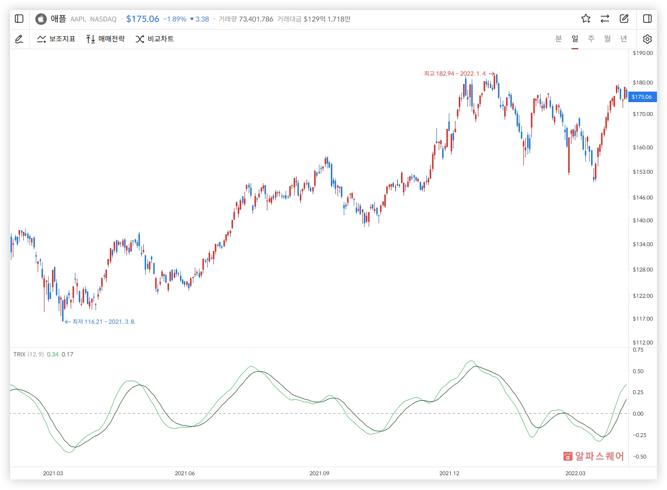Click the 애플 stock name
Screen dimensions: 667x490
tap(58, 19)
